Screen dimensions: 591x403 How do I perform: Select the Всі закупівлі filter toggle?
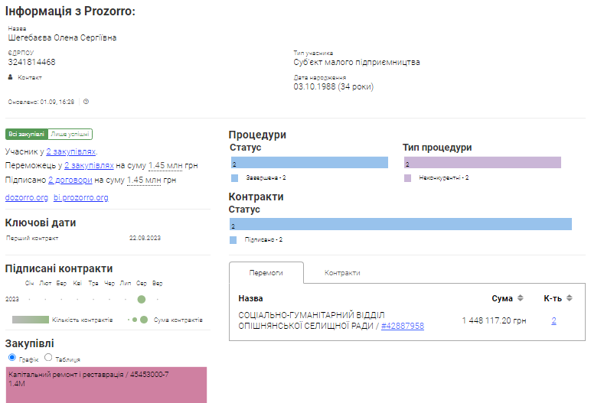pyautogui.click(x=26, y=134)
